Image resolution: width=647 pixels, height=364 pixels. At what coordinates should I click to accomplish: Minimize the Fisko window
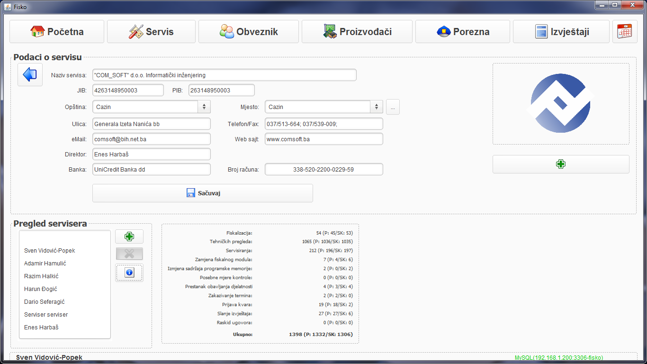click(602, 5)
